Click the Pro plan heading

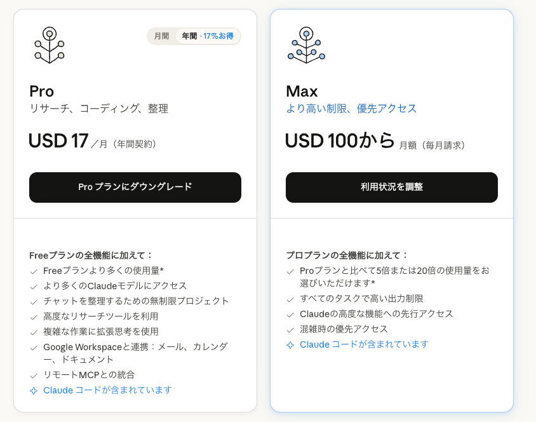pos(42,92)
